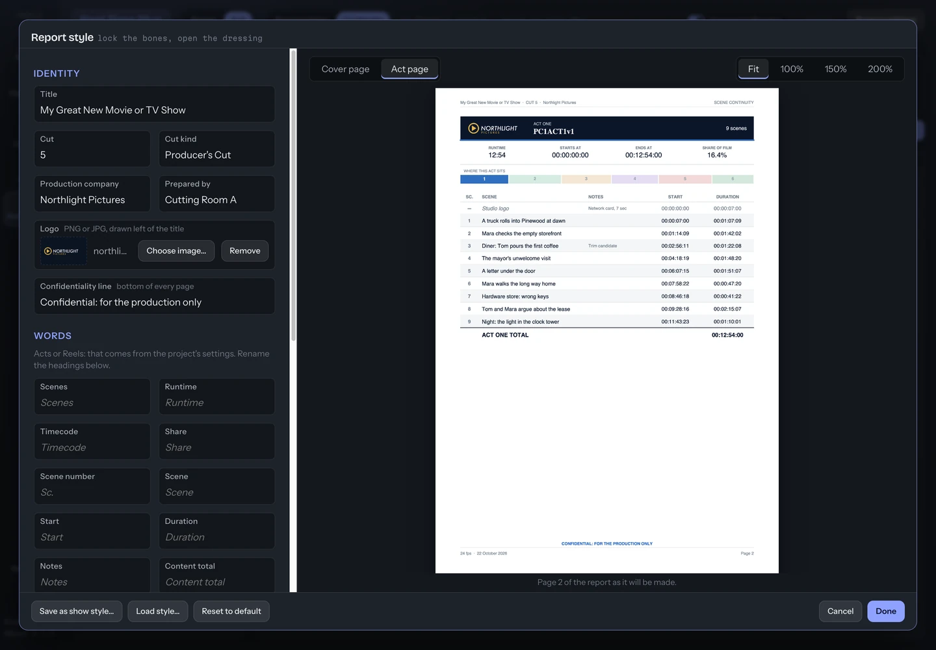Click "A truck rolls into Pinewood at dawn"
Viewport: 936px width, 650px height.
(523, 221)
